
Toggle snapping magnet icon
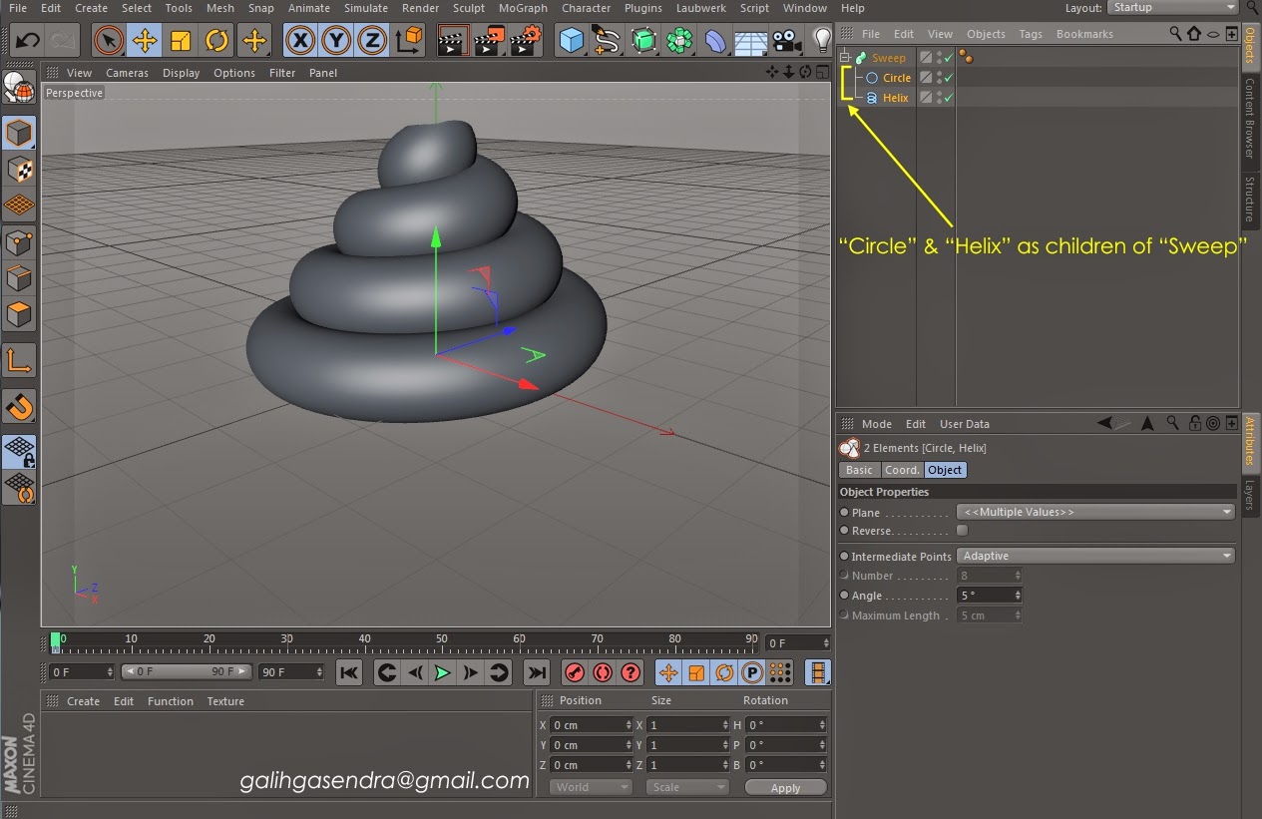pyautogui.click(x=20, y=406)
